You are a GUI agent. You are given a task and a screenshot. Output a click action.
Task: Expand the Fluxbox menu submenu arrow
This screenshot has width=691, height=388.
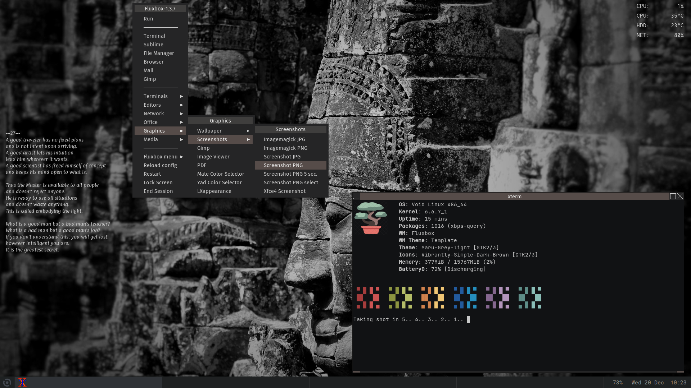point(182,157)
